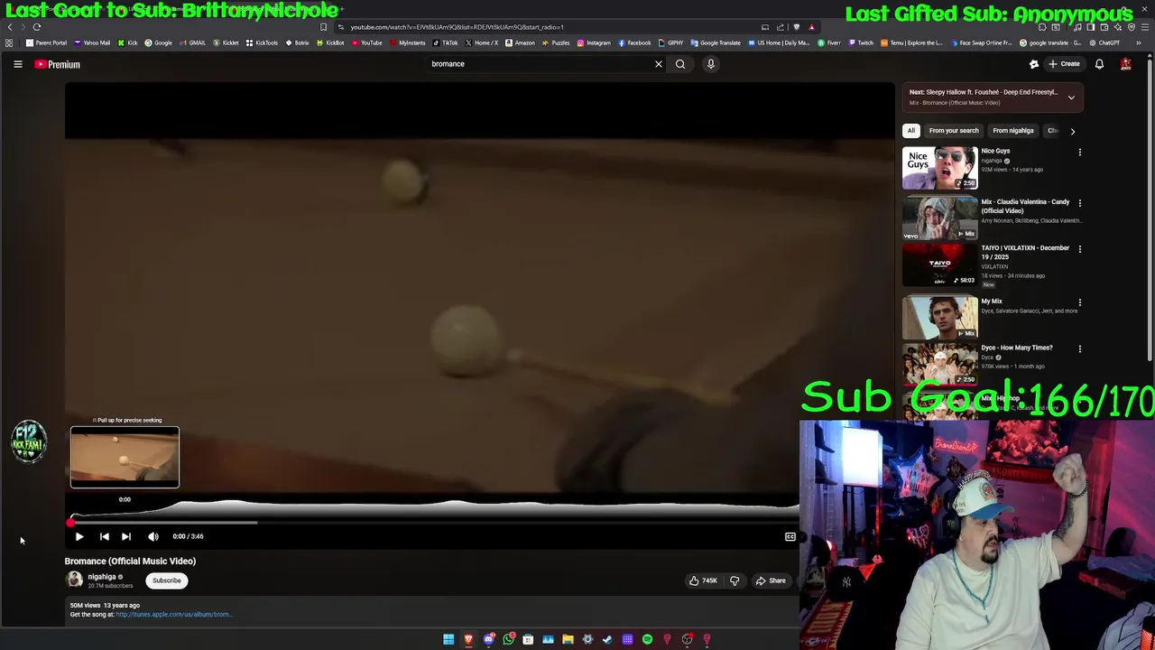
Task: Open Kick bookmark
Action: tap(128, 42)
